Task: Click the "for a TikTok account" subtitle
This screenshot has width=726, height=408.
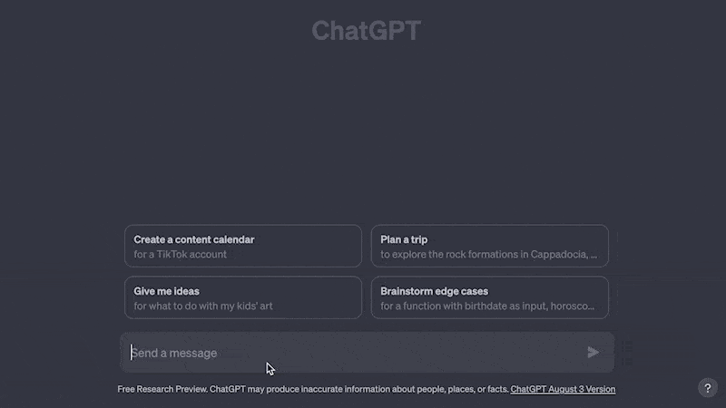Action: point(181,255)
